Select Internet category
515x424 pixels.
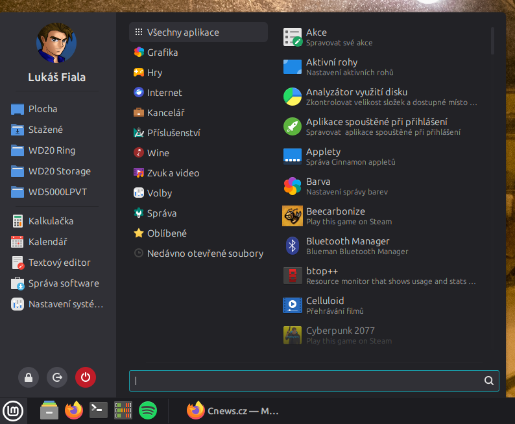pos(198,93)
